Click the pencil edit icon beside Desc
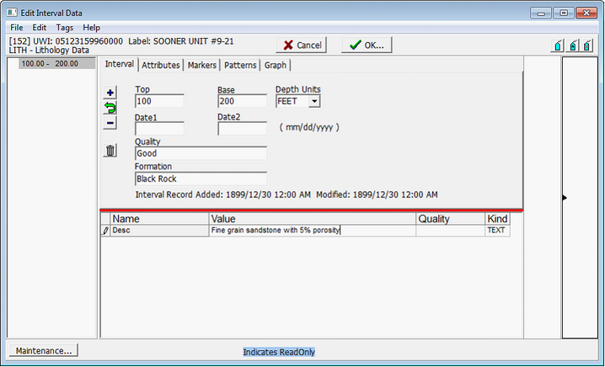Viewport: 605px width, 367px height. pos(105,231)
